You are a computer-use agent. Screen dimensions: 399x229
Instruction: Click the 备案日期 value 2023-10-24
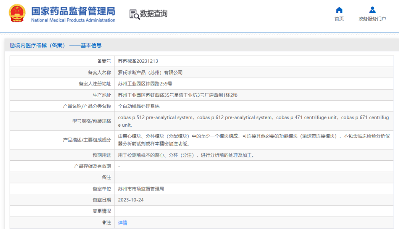coord(131,200)
